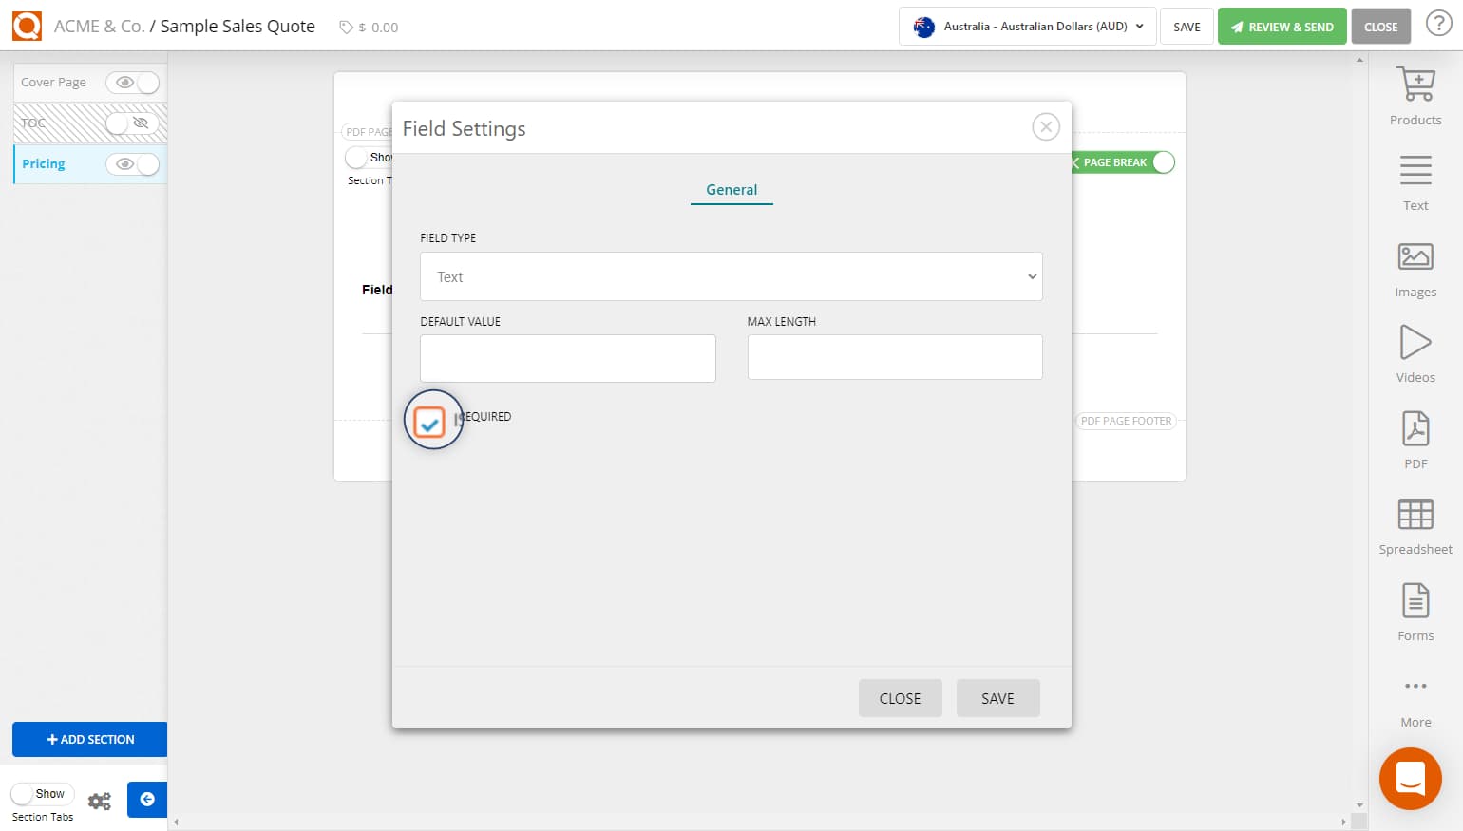Screen dimensions: 1463x831
Task: Open the Intercom chat bubble
Action: (1410, 779)
